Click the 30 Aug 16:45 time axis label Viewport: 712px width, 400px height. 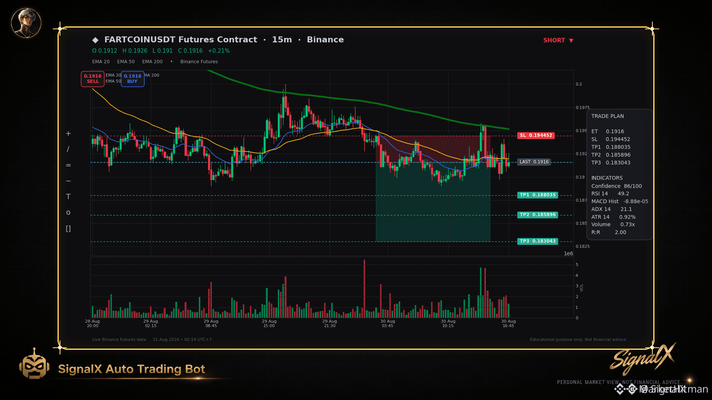pos(508,323)
